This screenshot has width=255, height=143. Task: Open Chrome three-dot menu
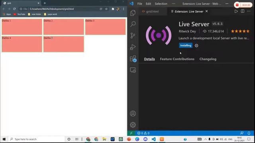tap(124, 9)
